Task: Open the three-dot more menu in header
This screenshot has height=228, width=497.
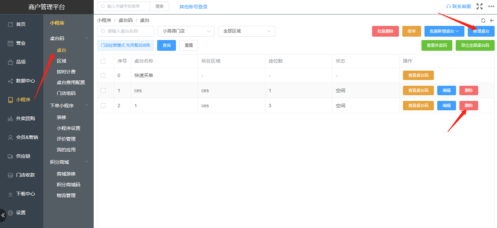Action: [x=491, y=6]
